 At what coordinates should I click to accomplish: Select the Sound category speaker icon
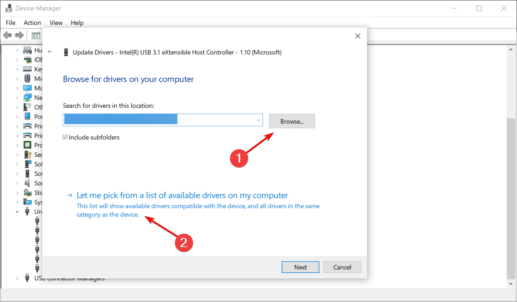tap(28, 183)
